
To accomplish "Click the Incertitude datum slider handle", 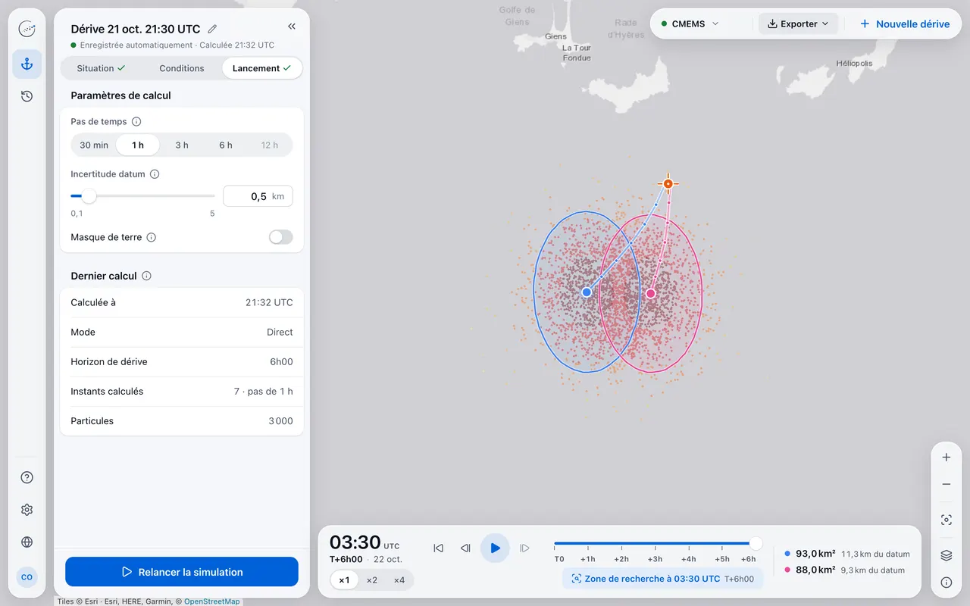I will 89,196.
